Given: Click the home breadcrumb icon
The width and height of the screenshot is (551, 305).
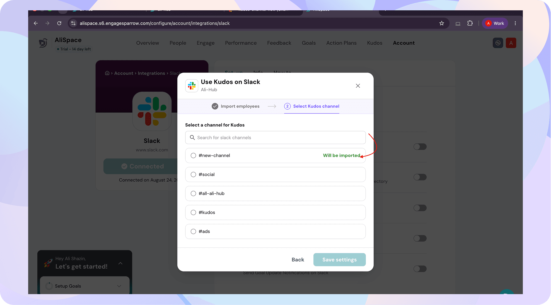Looking at the screenshot, I should (x=107, y=73).
